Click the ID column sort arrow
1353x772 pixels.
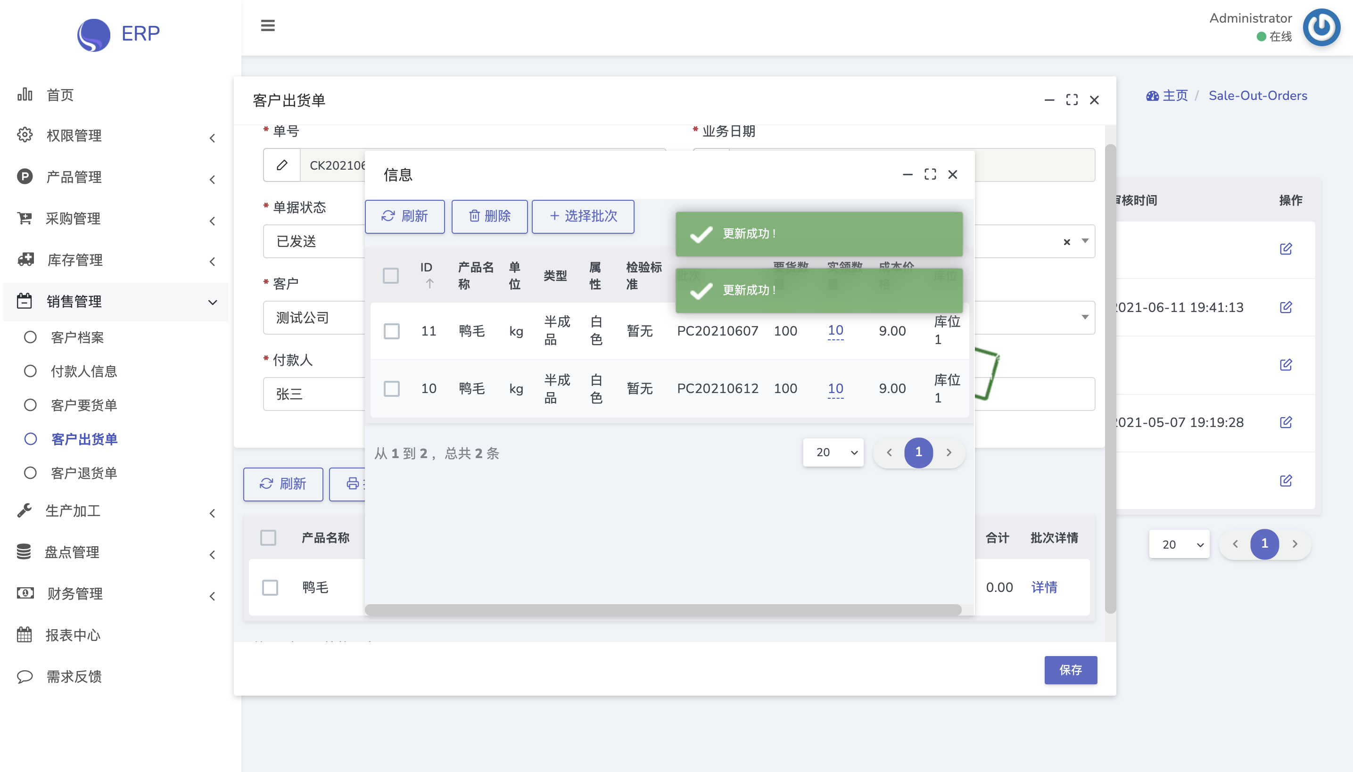tap(429, 284)
